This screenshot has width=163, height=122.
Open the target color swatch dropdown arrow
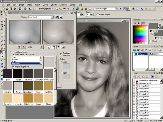pos(55,62)
